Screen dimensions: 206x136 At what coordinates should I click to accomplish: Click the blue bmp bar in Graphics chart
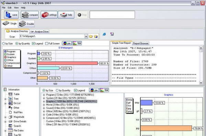click(146, 103)
